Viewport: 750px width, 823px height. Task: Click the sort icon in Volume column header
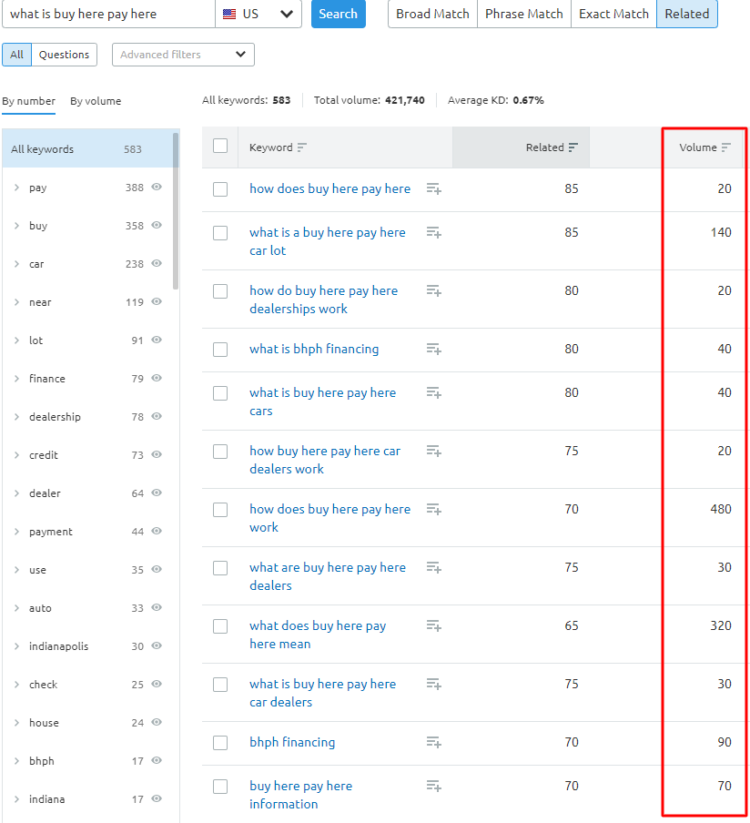point(726,147)
